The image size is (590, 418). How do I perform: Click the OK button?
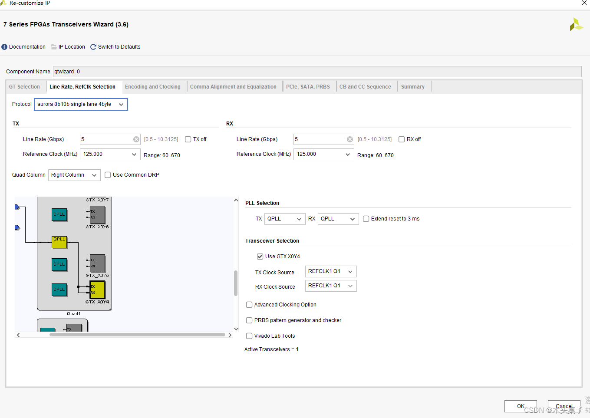click(x=521, y=406)
